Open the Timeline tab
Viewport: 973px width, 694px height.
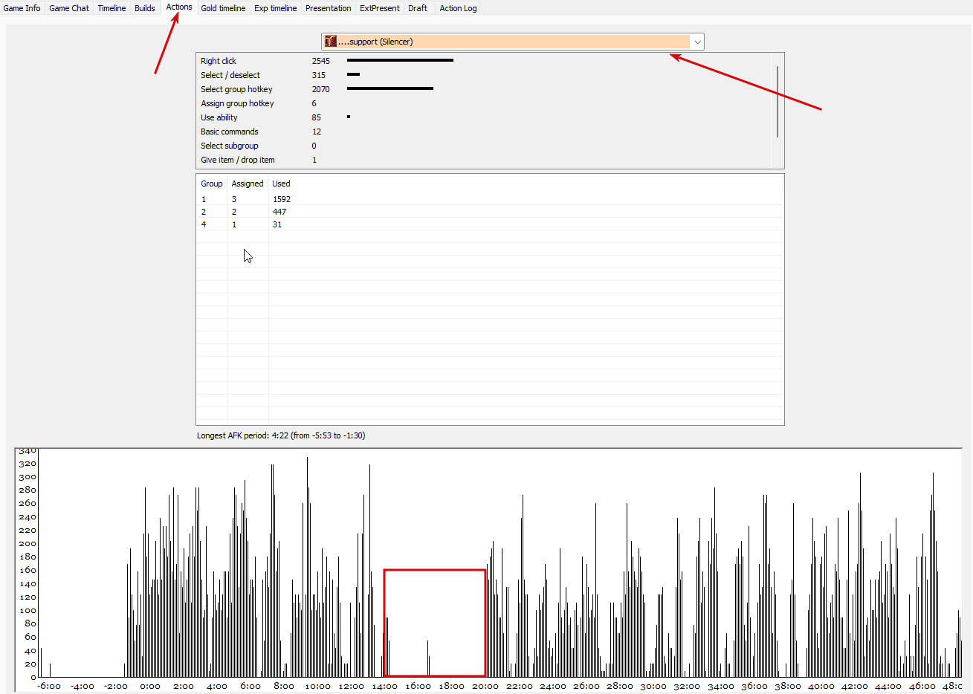click(111, 8)
